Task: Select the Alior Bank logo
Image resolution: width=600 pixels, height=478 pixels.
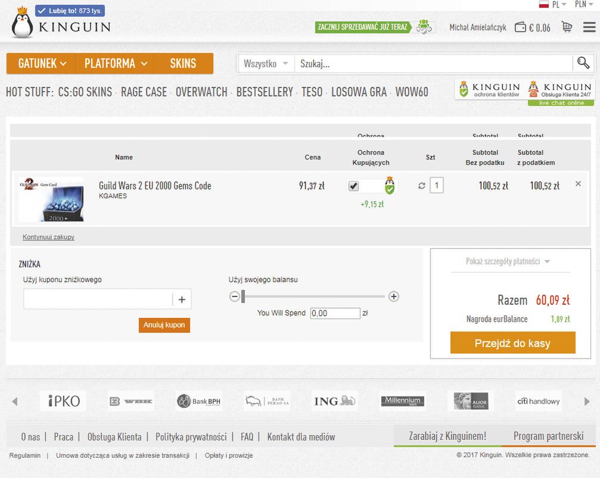Action: pos(471,401)
